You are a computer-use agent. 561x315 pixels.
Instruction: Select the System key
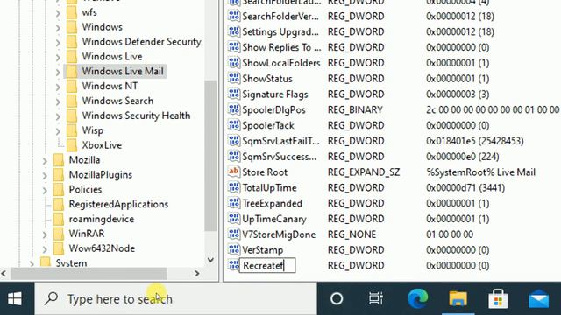pos(71,263)
